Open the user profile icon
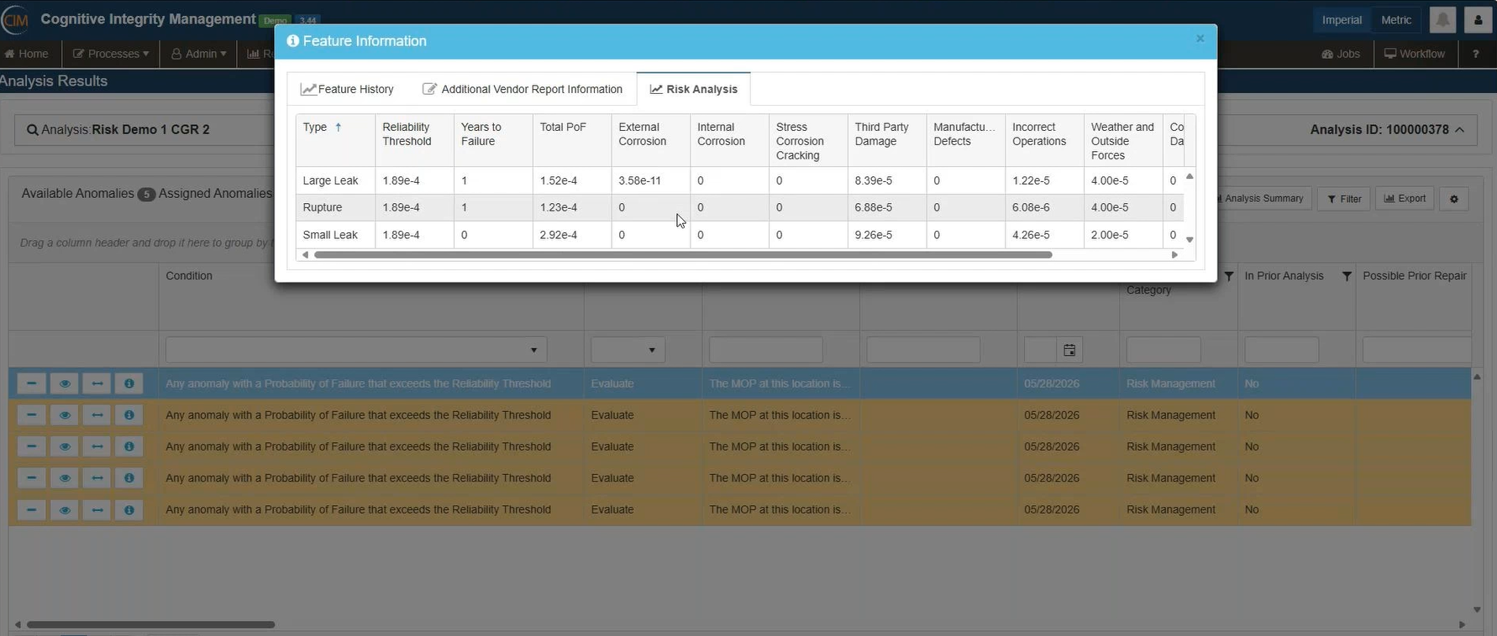1497x636 pixels. [x=1478, y=20]
